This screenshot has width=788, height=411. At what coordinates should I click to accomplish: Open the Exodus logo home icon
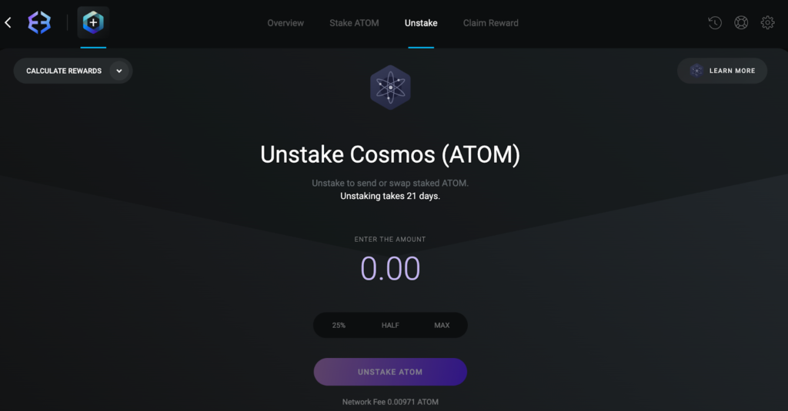pyautogui.click(x=39, y=22)
